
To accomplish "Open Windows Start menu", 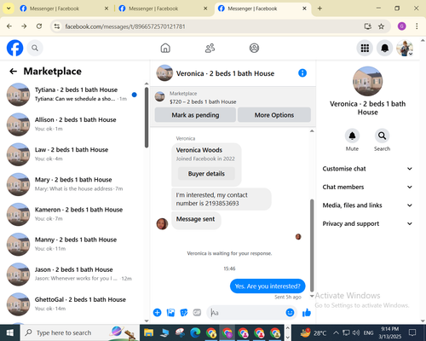I will coord(10,332).
